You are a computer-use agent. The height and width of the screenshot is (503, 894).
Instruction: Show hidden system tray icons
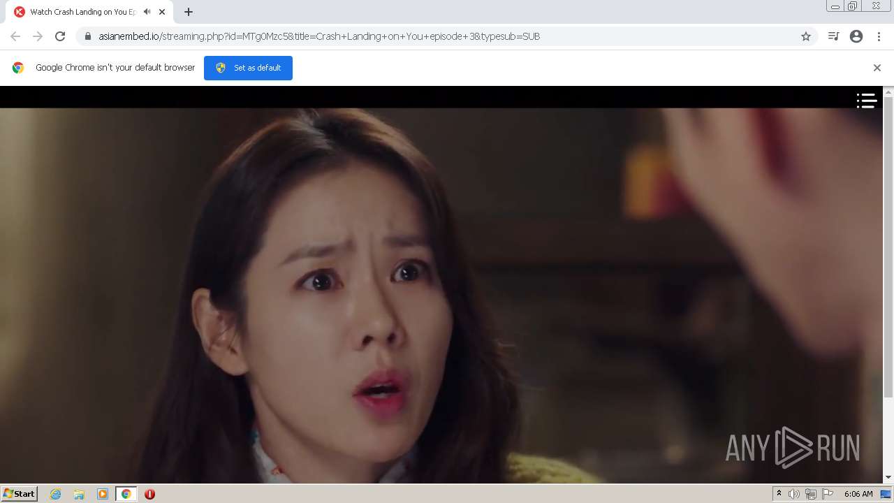click(779, 494)
